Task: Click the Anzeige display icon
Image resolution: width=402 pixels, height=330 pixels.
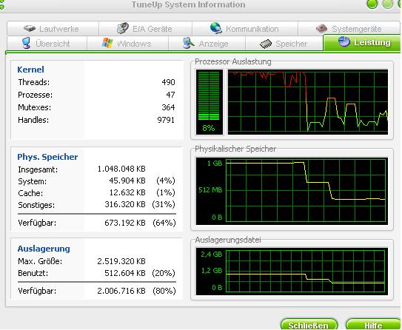Action: 189,43
